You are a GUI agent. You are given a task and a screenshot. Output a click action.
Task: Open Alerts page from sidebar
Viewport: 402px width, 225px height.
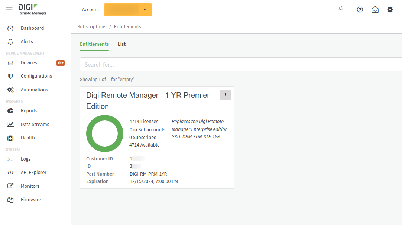click(27, 41)
